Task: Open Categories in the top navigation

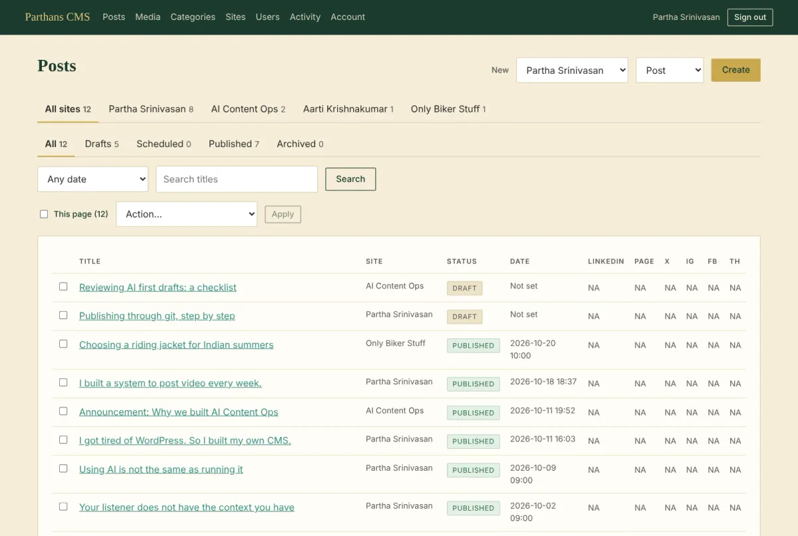Action: [193, 17]
